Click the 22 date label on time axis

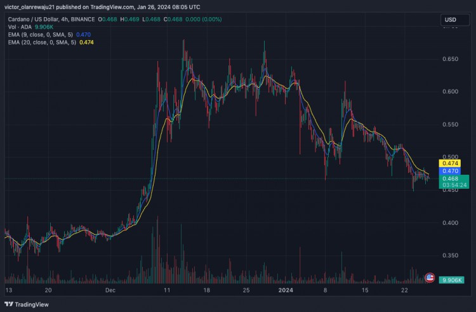(404, 290)
